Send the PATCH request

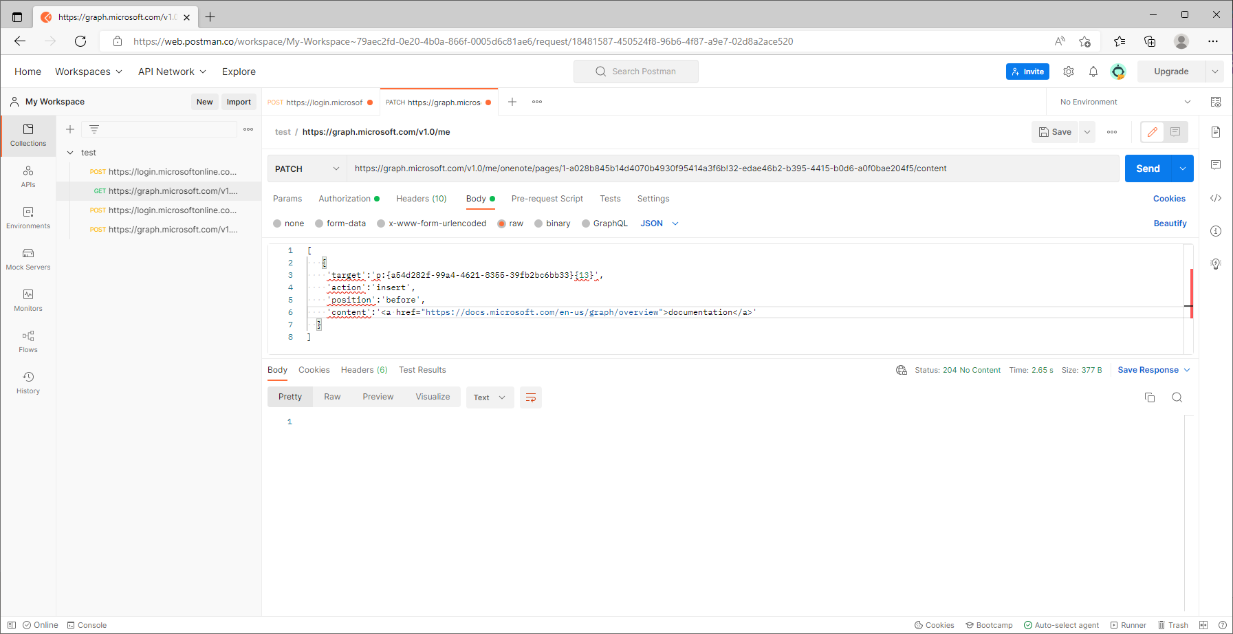pos(1148,168)
